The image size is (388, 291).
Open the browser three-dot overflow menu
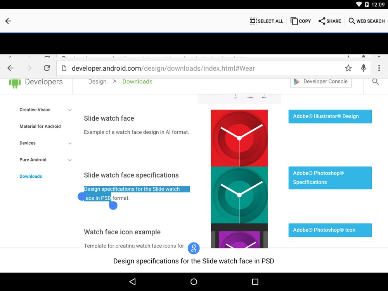pyautogui.click(x=379, y=68)
